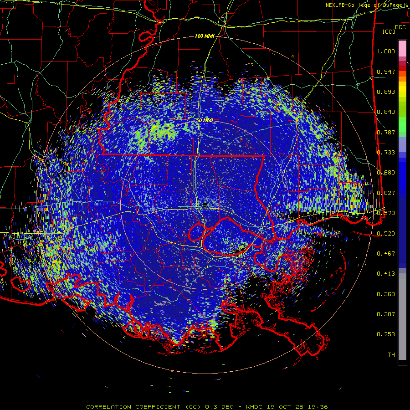
Task: Select the 1.000 legend value
Action: pyautogui.click(x=386, y=51)
